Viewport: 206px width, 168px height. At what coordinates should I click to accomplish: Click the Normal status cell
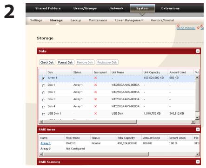[96, 143]
